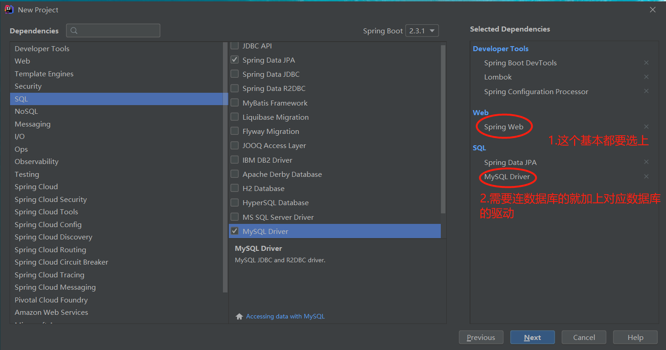
Task: Check Apache Derby Database checkbox
Action: pos(234,174)
